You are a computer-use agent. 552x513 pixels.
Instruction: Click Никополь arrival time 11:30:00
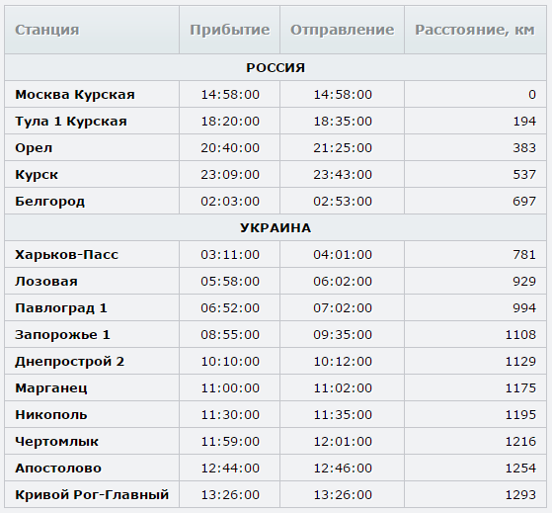click(230, 415)
